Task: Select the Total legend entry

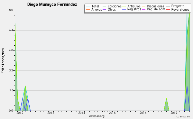Action: click(x=95, y=6)
